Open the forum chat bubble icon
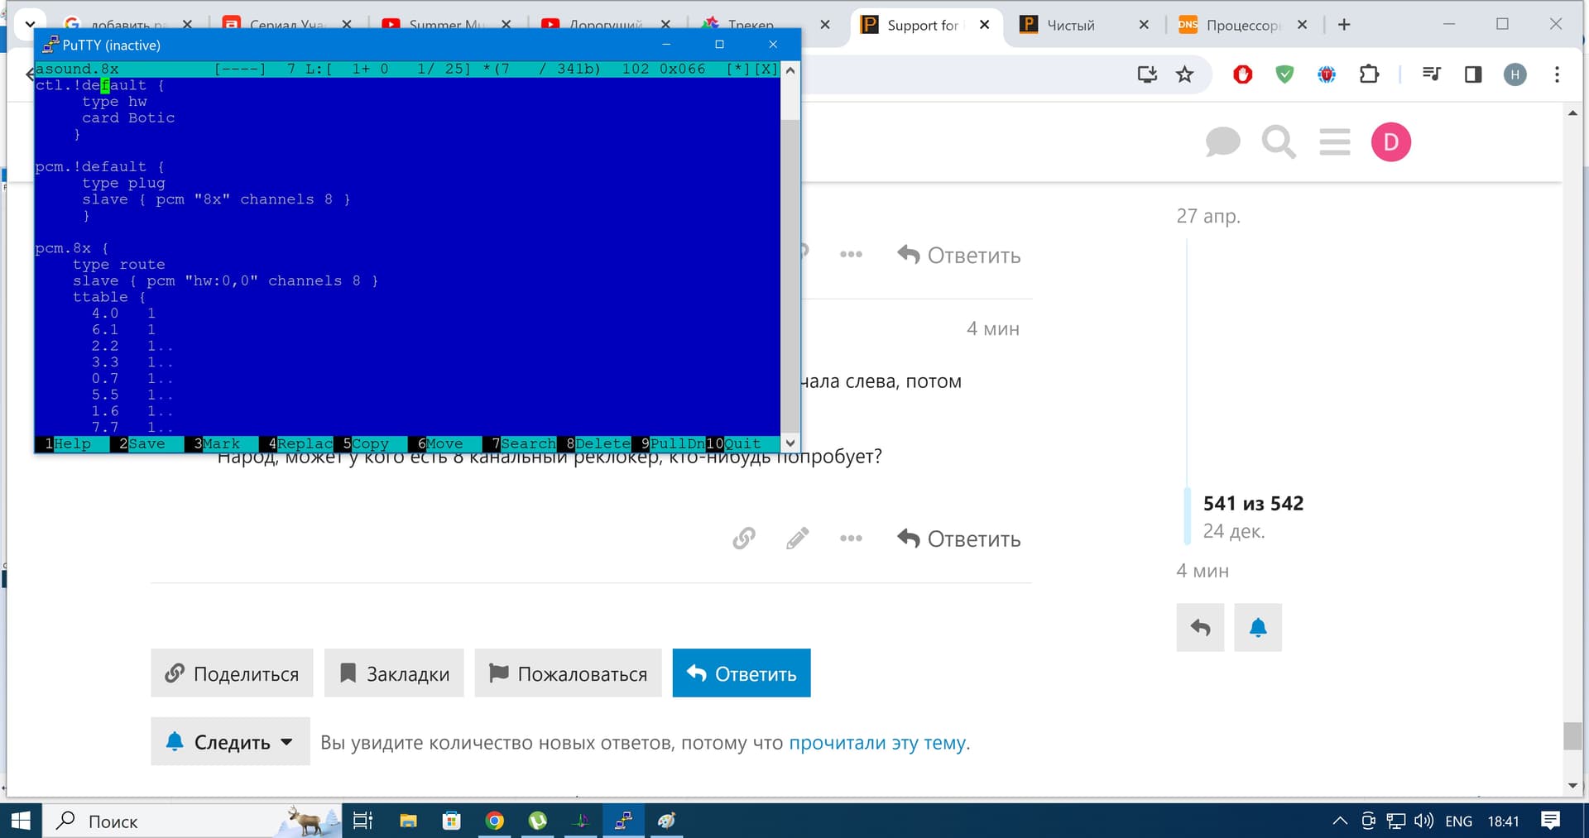The width and height of the screenshot is (1589, 838). [1222, 142]
